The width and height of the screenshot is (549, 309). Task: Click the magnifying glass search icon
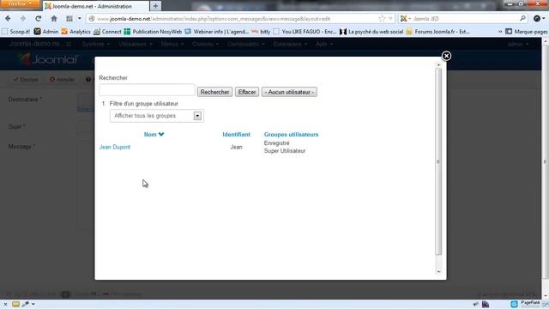pos(522,19)
